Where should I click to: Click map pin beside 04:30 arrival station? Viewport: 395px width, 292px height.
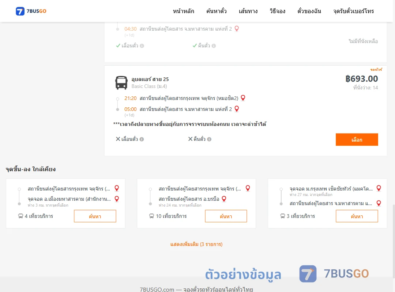point(237,29)
